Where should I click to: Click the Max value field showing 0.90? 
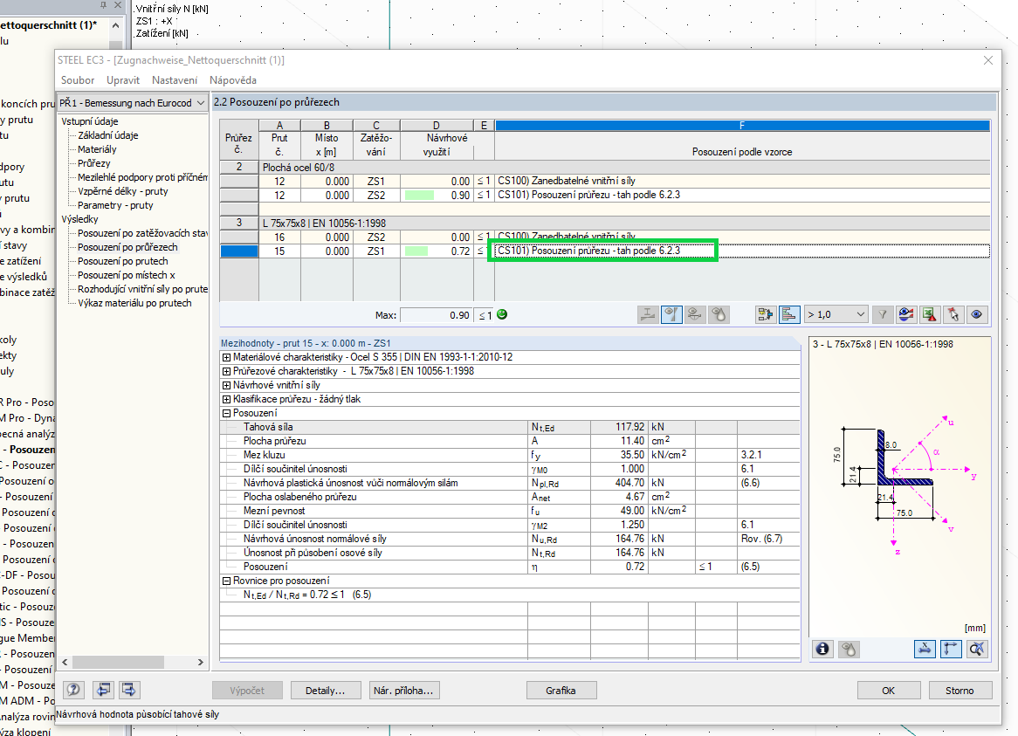(x=436, y=315)
